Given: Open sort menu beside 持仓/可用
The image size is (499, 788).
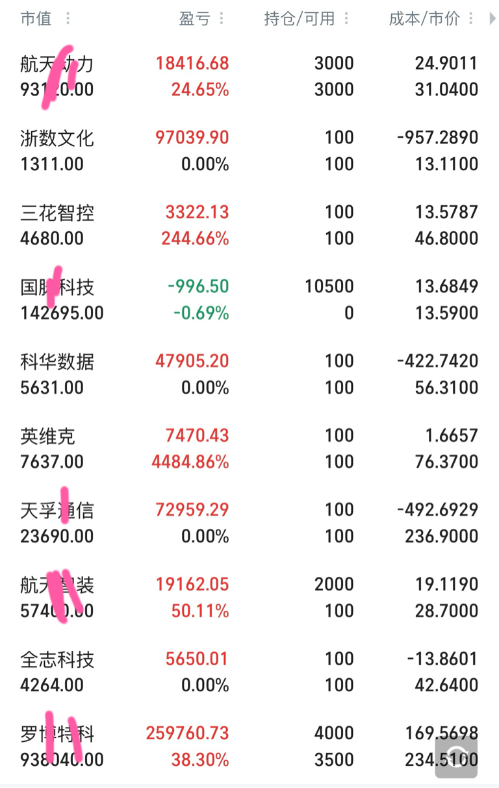Looking at the screenshot, I should coord(346,19).
